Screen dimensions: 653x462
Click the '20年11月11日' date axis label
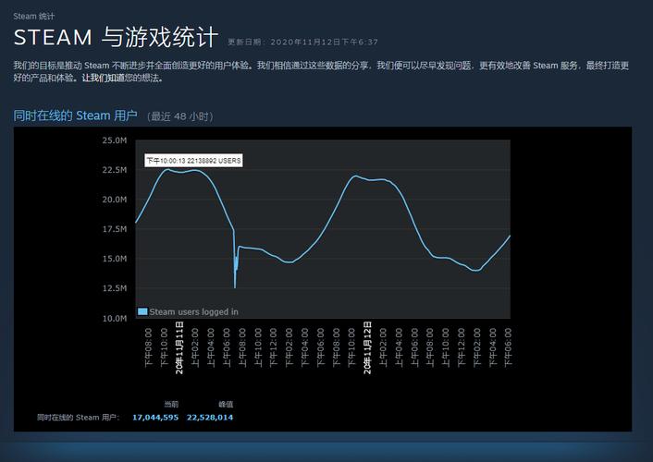(179, 348)
